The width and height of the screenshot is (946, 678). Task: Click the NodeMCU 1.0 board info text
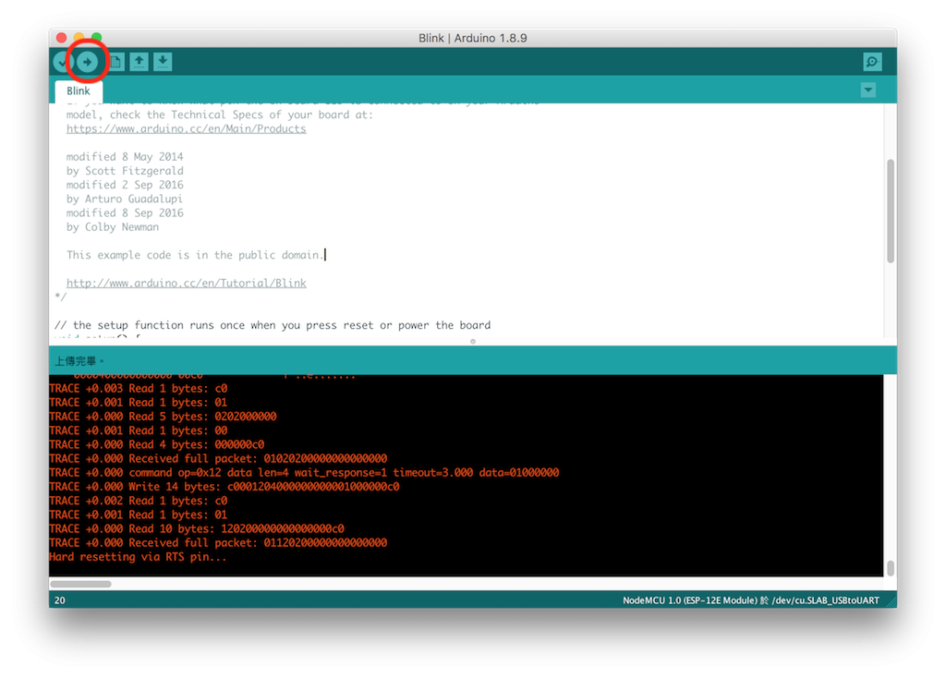coord(750,600)
